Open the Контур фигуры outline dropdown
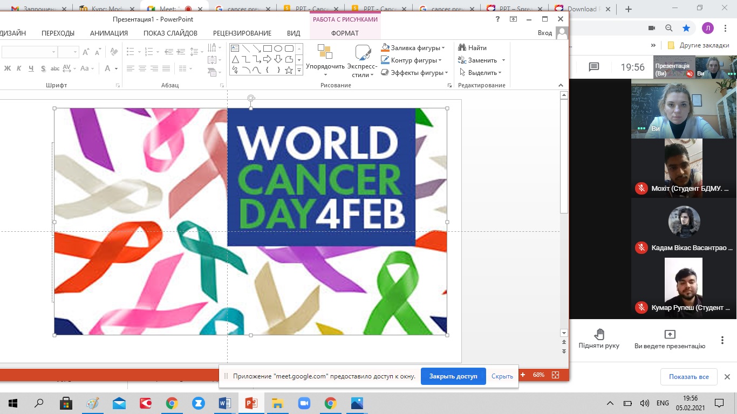The height and width of the screenshot is (414, 737). [440, 60]
